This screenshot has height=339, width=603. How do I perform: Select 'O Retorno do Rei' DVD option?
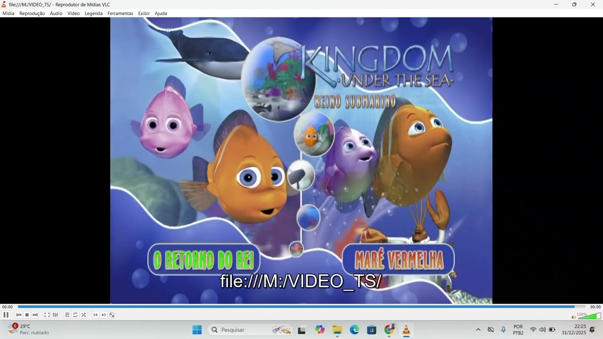[x=204, y=259]
